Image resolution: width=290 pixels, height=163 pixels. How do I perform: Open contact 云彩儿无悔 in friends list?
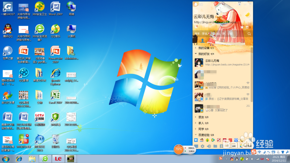coord(222,63)
